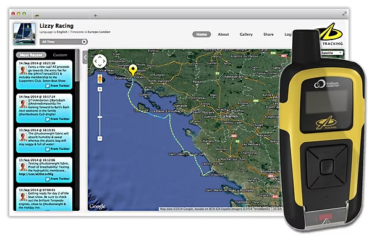The width and height of the screenshot is (377, 241).
Task: Zoom out with the minus button
Action: (x=100, y=138)
